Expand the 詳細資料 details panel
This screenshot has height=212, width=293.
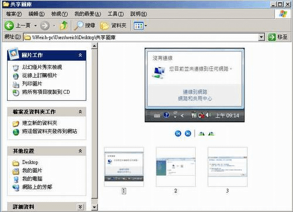point(80,207)
